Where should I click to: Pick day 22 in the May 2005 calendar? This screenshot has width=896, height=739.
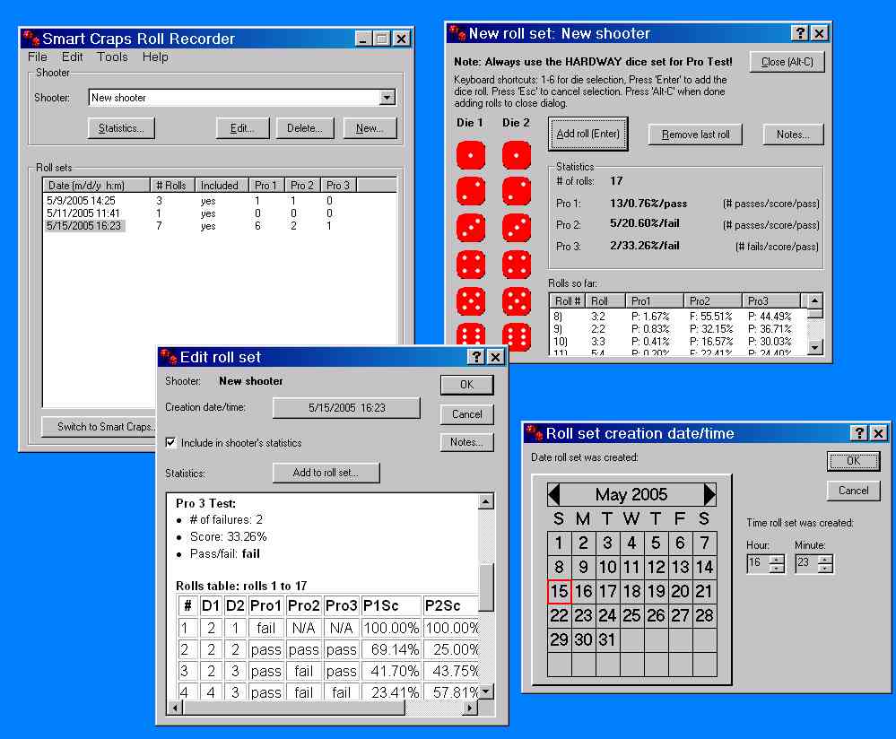pos(560,615)
